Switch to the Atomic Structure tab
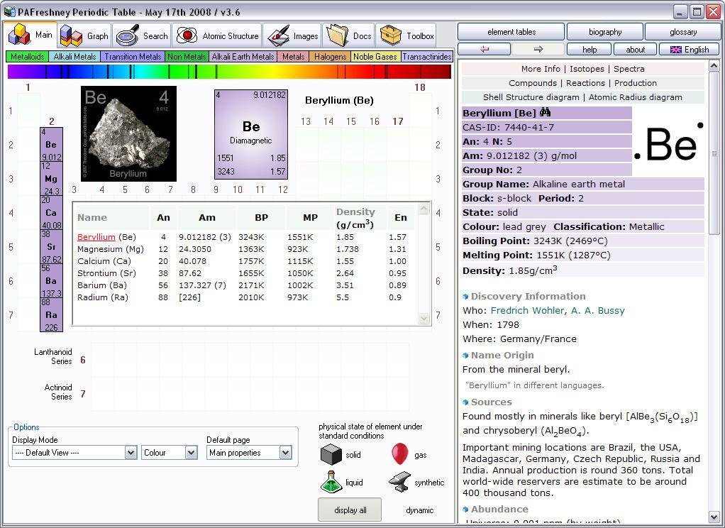725x528 pixels. (218, 35)
